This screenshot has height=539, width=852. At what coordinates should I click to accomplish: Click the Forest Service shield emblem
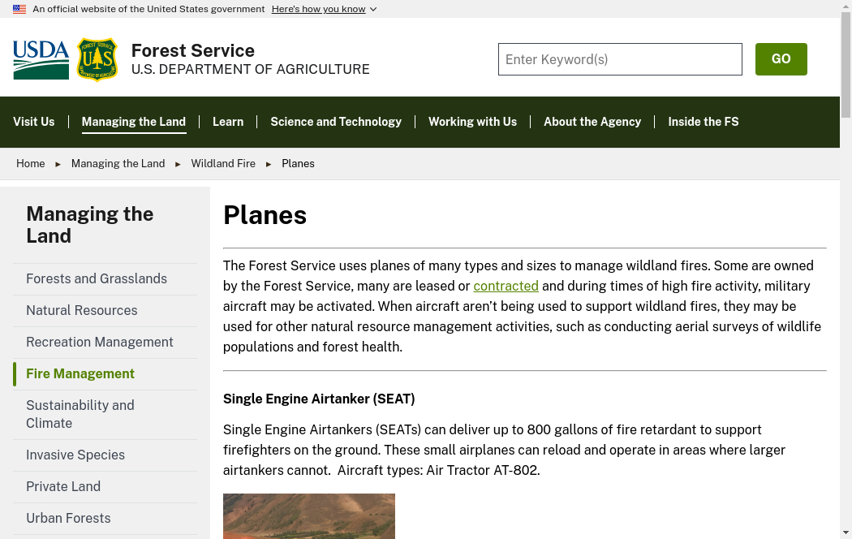click(97, 59)
